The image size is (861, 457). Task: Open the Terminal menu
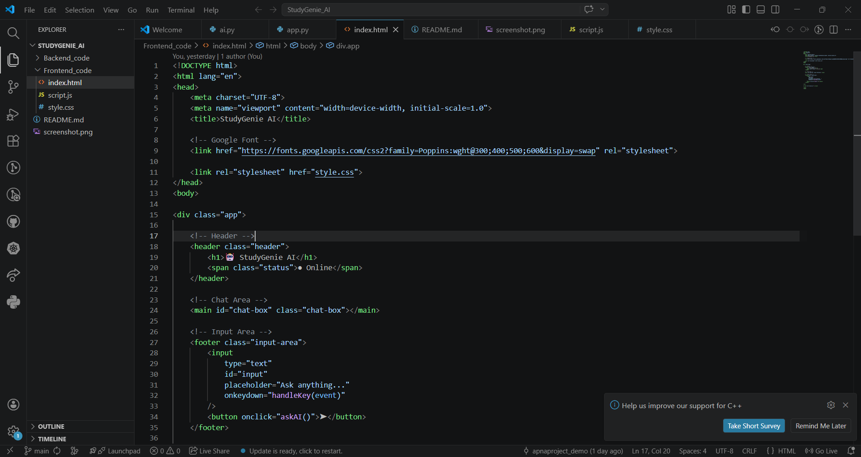[181, 10]
